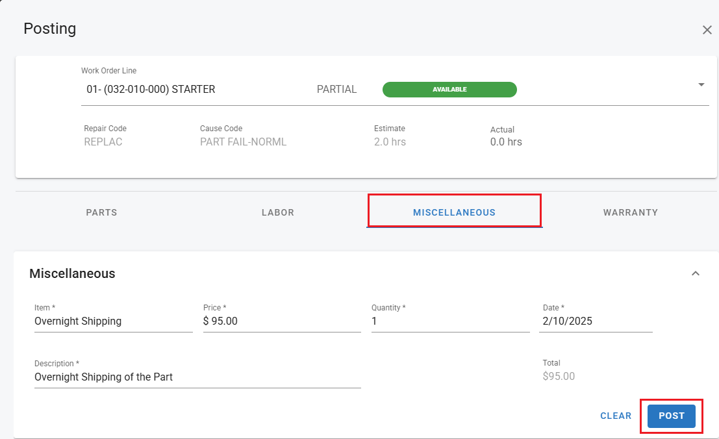Screen dimensions: 719x439
Task: Click into the Quantity field
Action: pos(449,321)
